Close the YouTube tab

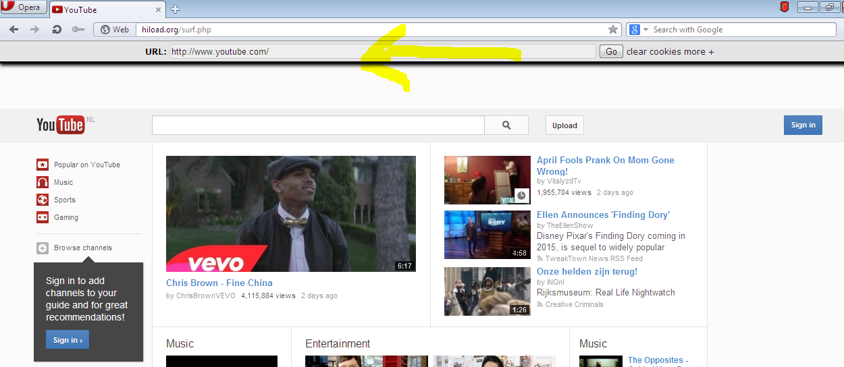[159, 9]
